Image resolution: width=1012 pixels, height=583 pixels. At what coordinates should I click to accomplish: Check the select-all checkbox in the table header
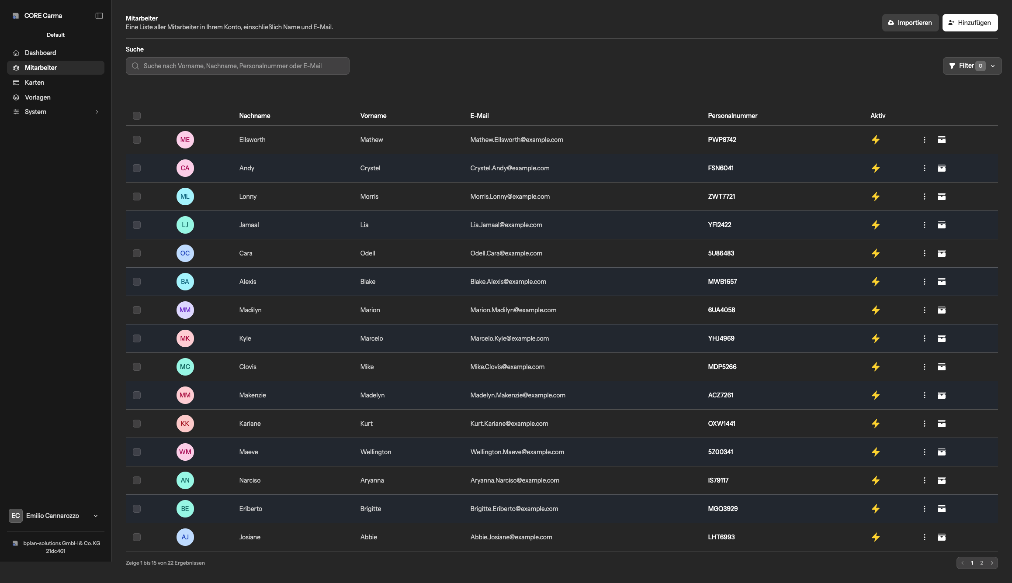coord(137,116)
